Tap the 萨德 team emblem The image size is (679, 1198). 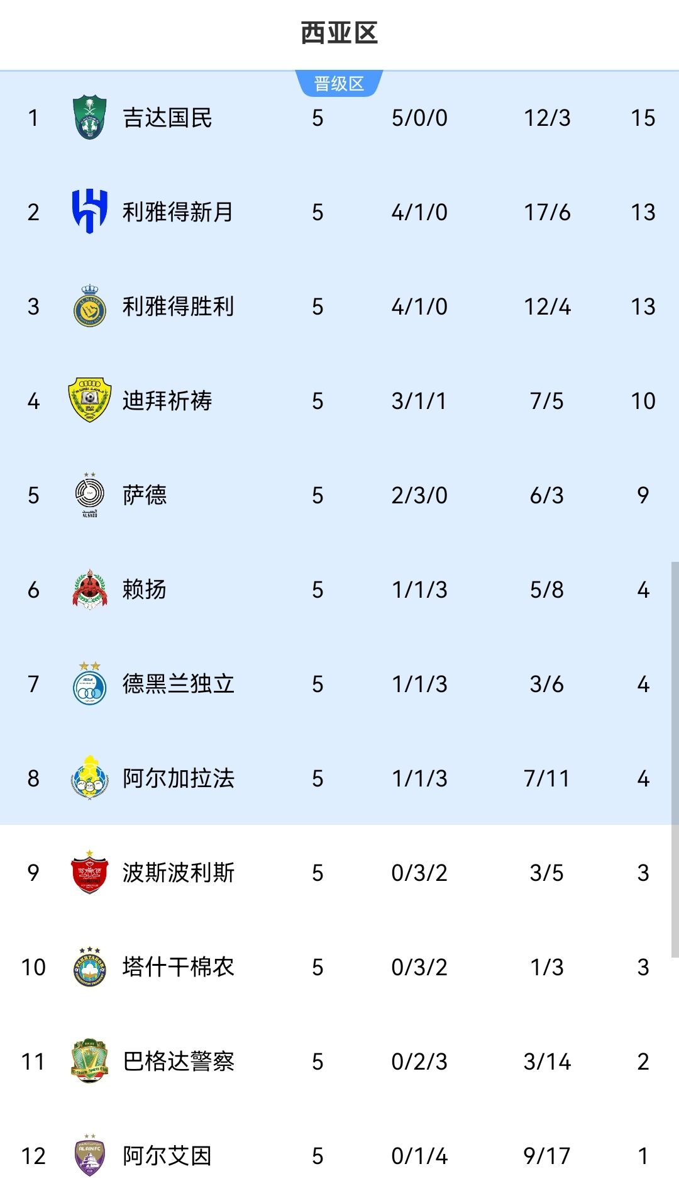[89, 495]
